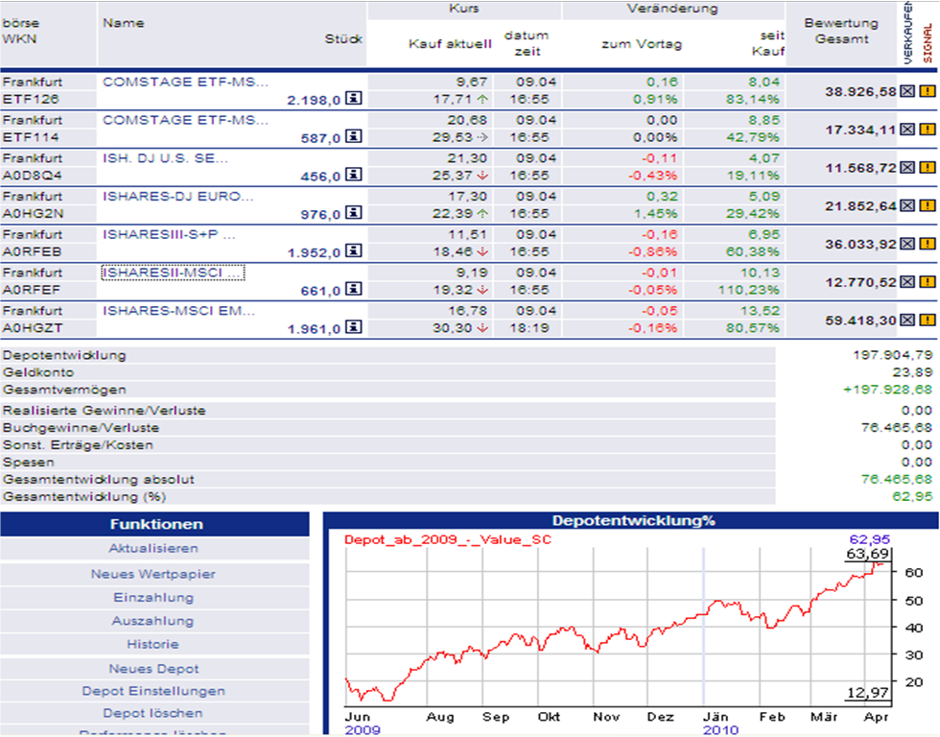Open Depot Einstellungen
The height and width of the screenshot is (737, 940).
click(153, 691)
